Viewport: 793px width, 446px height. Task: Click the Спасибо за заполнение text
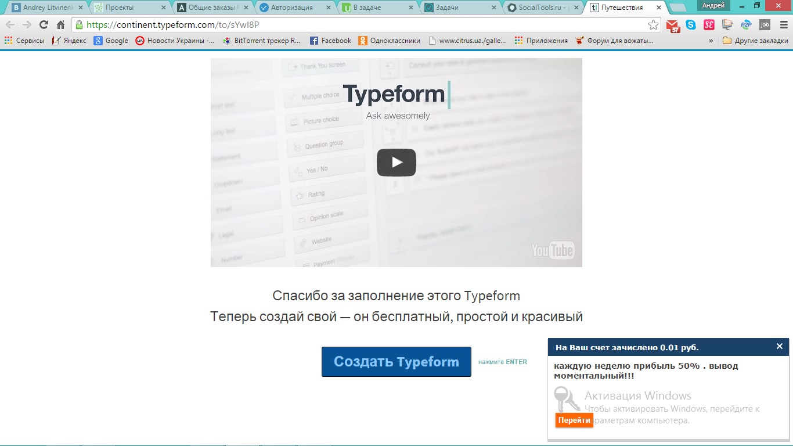coord(396,296)
